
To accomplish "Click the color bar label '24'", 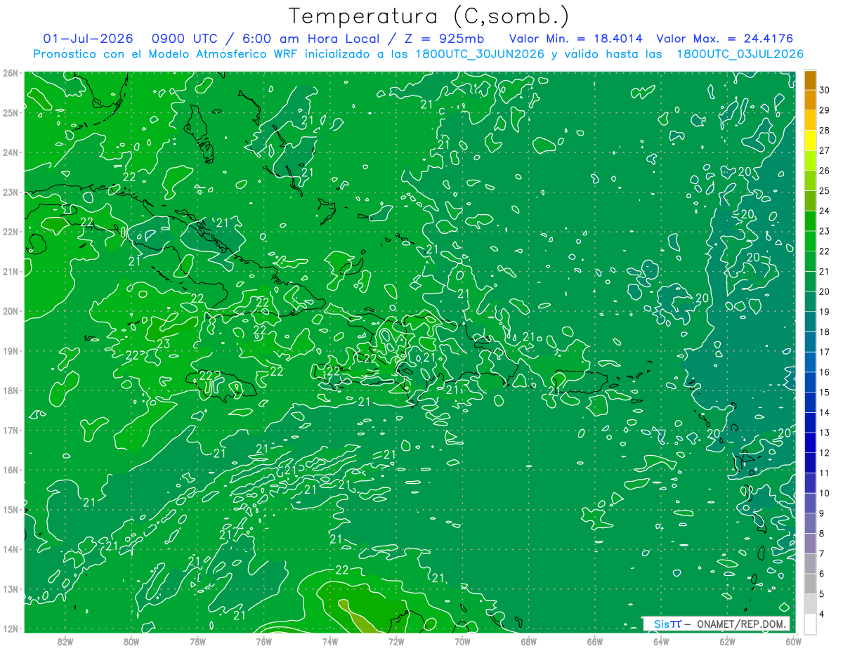I will pos(825,211).
